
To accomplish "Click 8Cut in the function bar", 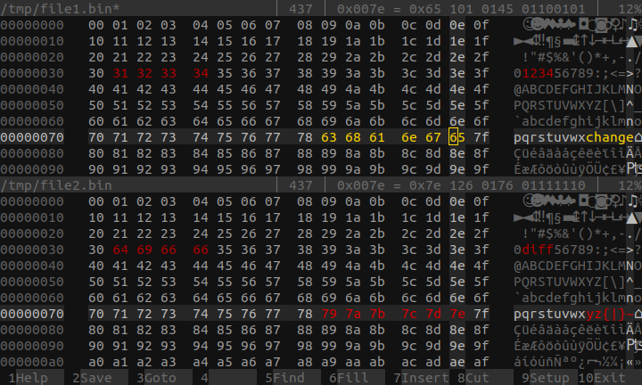I will 473,378.
